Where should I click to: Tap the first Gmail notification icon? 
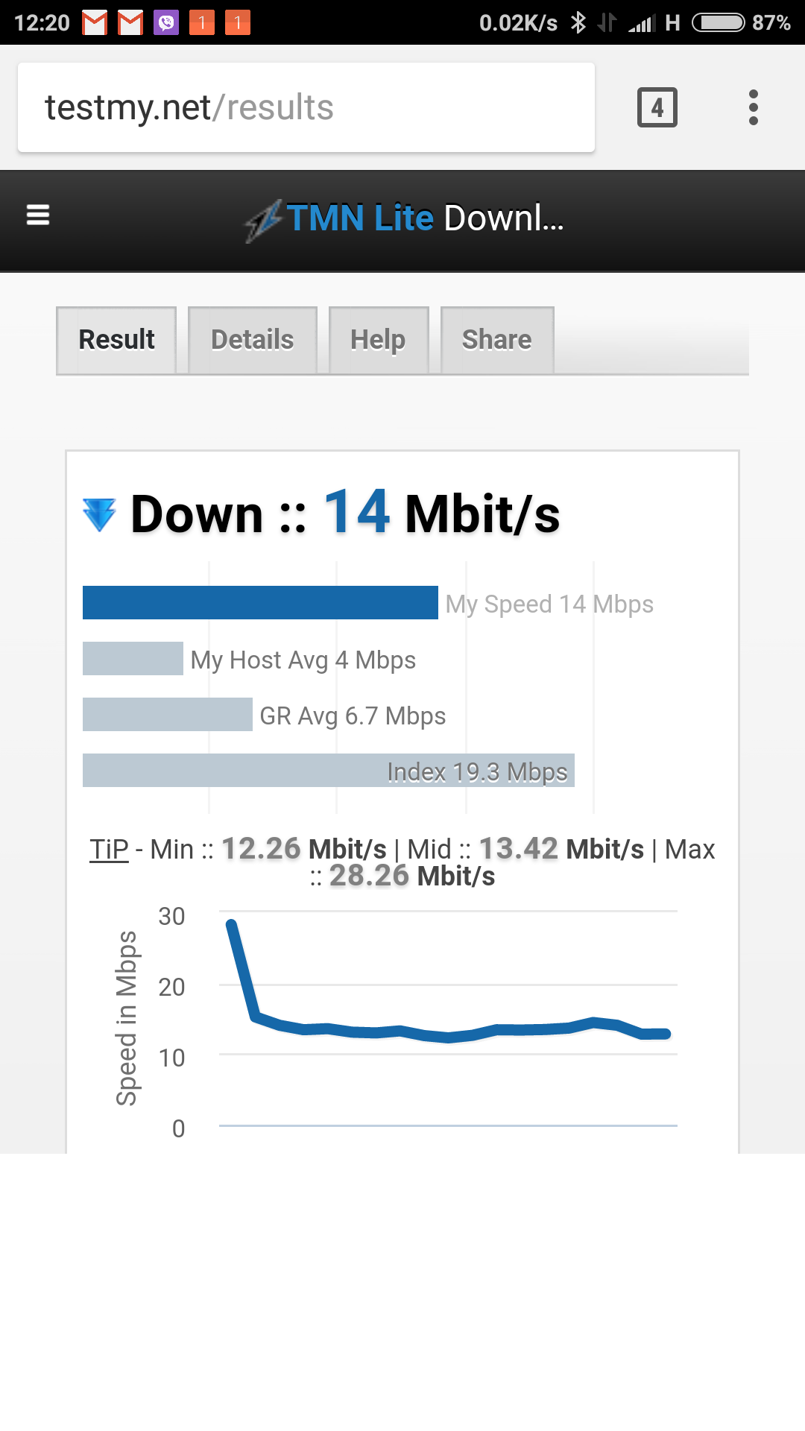[95, 23]
